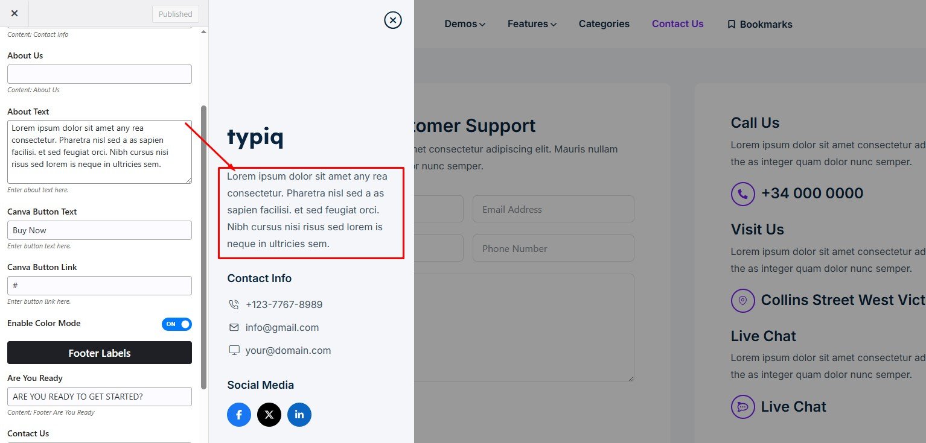Image resolution: width=926 pixels, height=443 pixels.
Task: Close the off-canvas panel with the circled X
Action: click(x=393, y=20)
